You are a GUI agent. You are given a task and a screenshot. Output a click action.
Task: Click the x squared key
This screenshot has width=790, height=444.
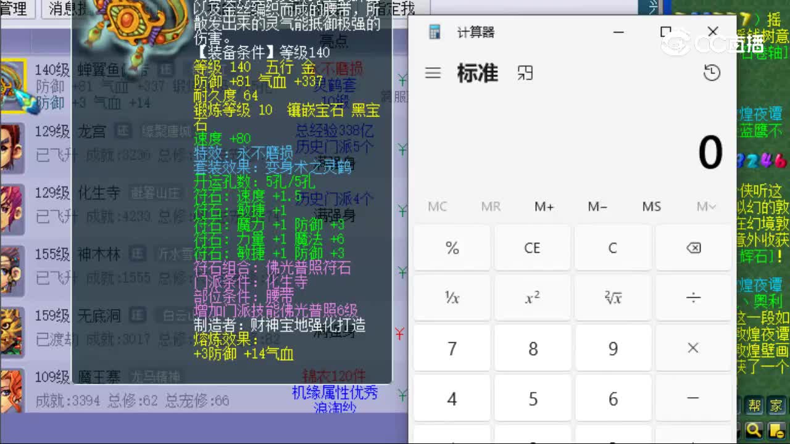tap(532, 298)
